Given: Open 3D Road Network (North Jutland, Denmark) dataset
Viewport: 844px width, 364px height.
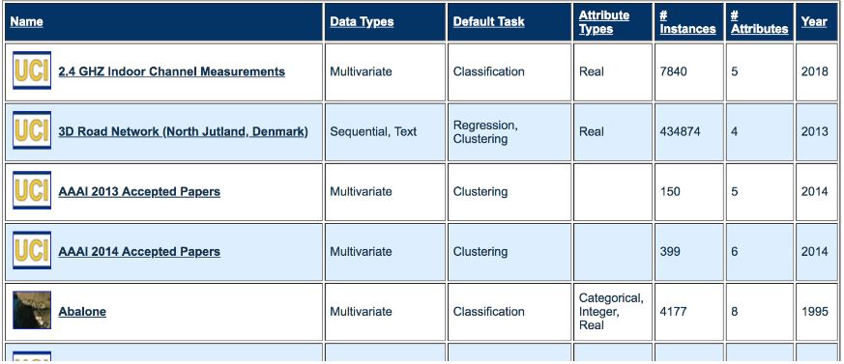Looking at the screenshot, I should coord(183,131).
